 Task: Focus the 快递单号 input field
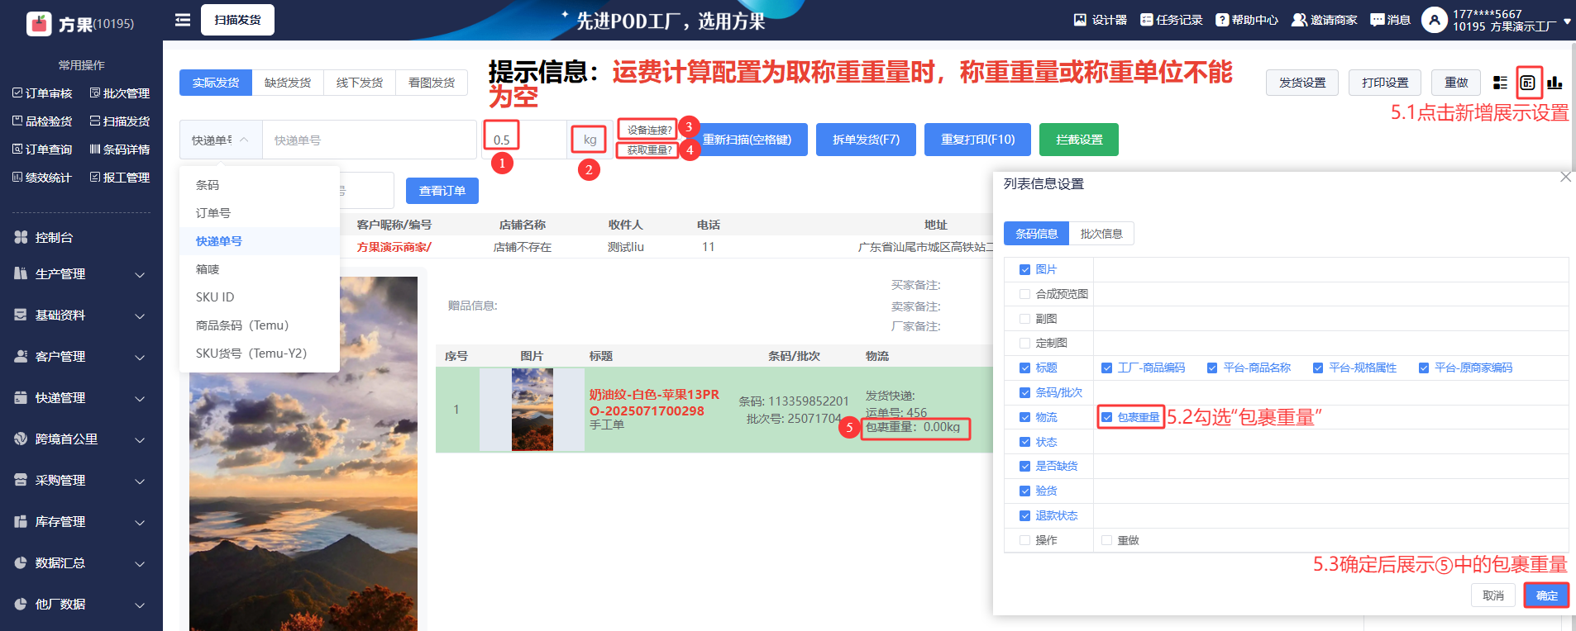(x=368, y=140)
